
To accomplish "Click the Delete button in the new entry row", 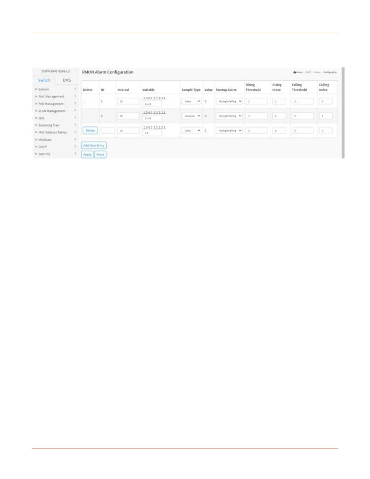I will tap(90, 130).
